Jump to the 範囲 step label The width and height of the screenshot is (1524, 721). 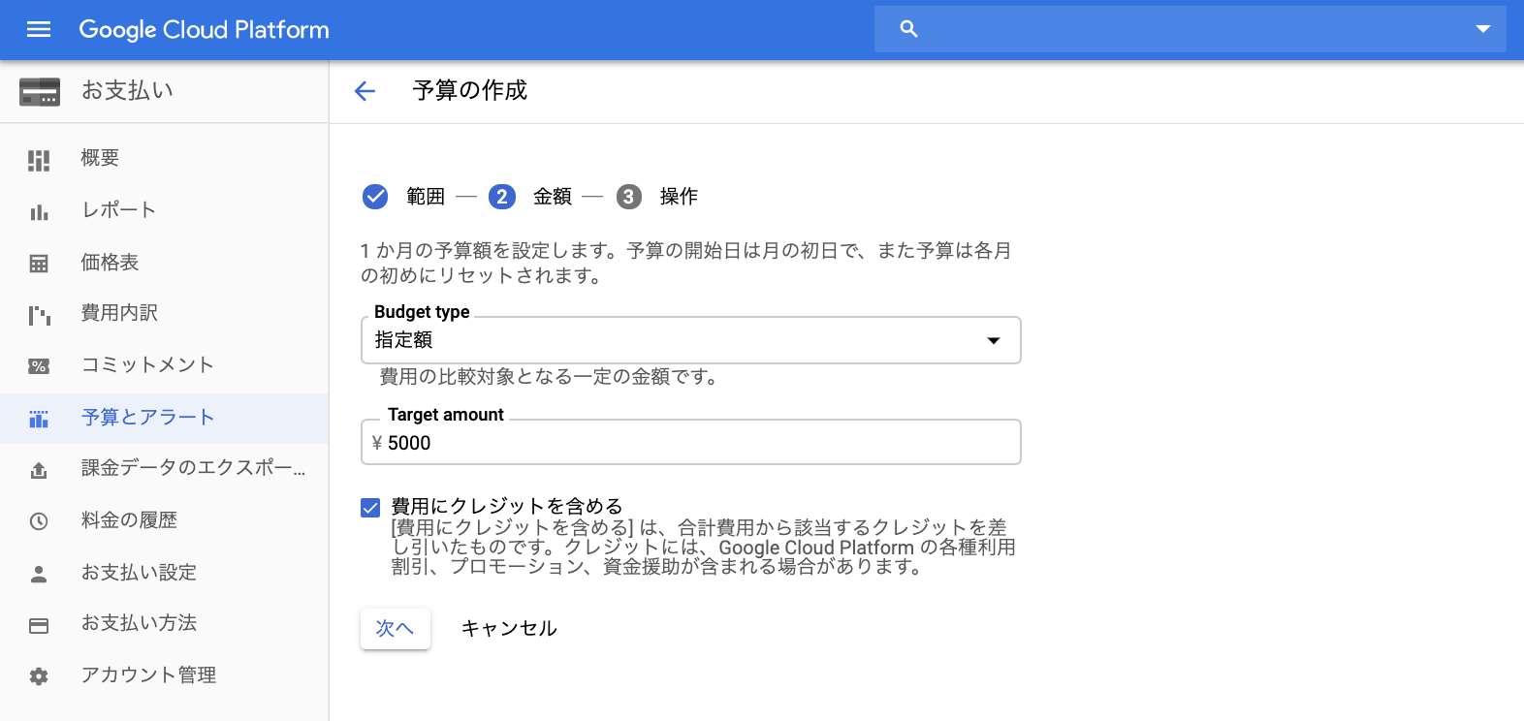point(426,197)
